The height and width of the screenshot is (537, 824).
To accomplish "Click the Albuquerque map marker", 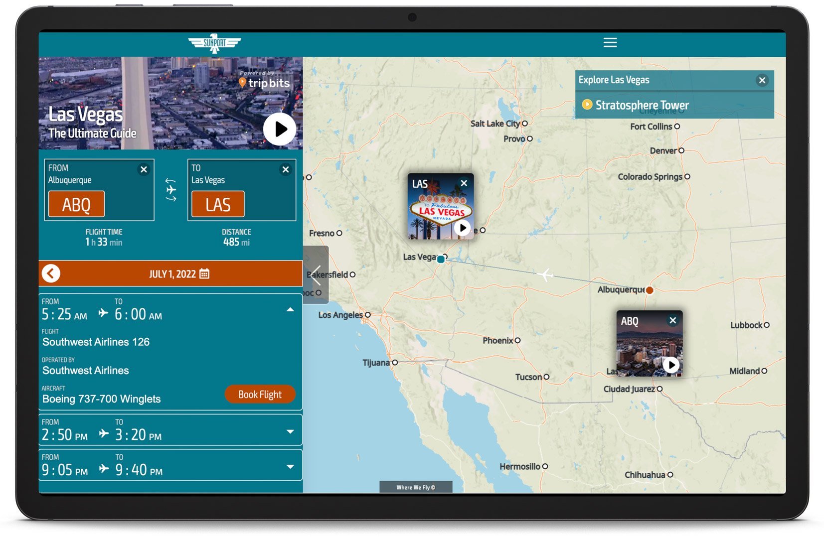I will 650,290.
